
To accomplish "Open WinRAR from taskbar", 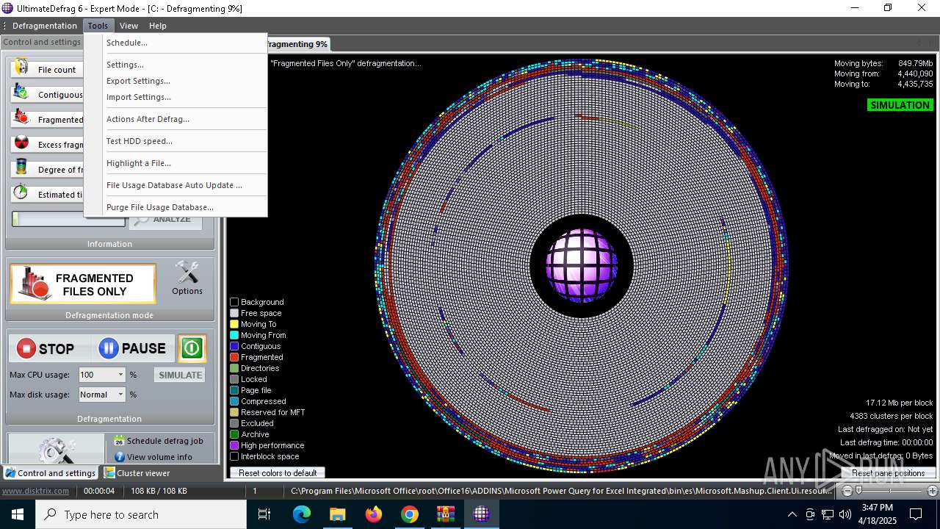I will click(446, 514).
